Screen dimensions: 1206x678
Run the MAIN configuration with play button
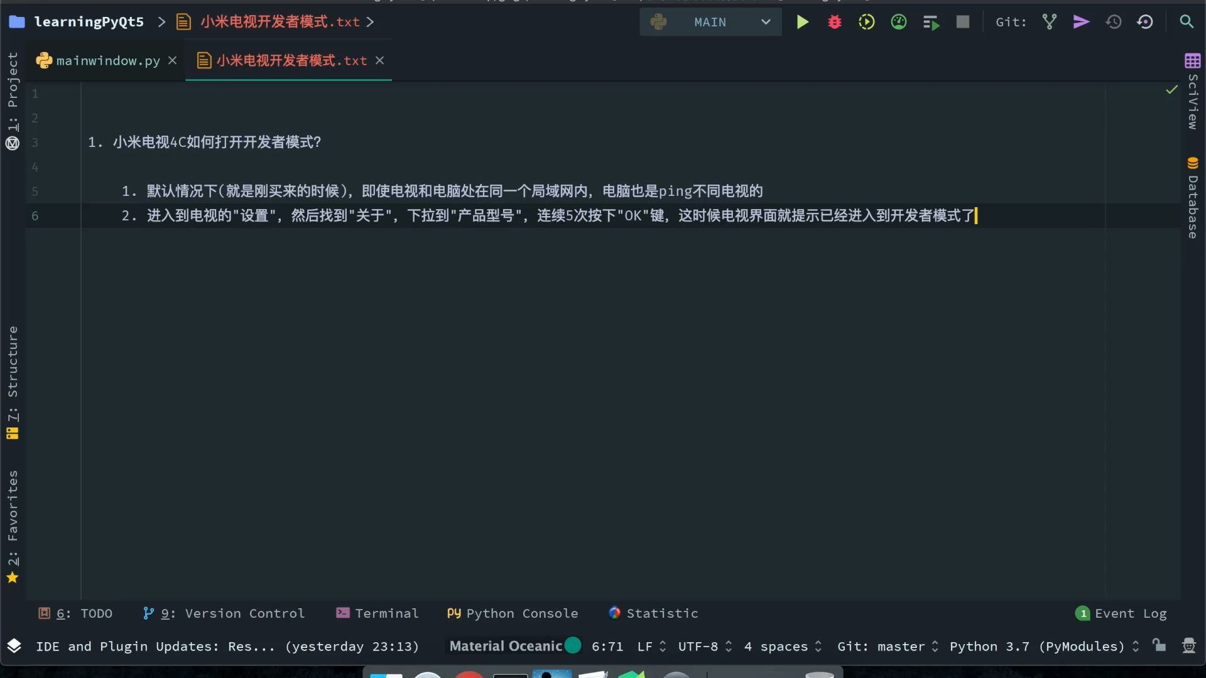[x=802, y=22]
